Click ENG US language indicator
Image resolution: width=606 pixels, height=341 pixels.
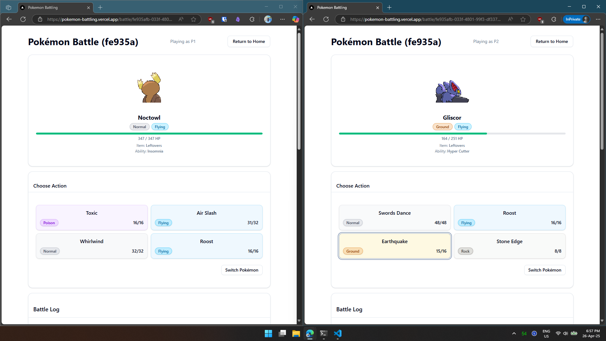tap(546, 333)
